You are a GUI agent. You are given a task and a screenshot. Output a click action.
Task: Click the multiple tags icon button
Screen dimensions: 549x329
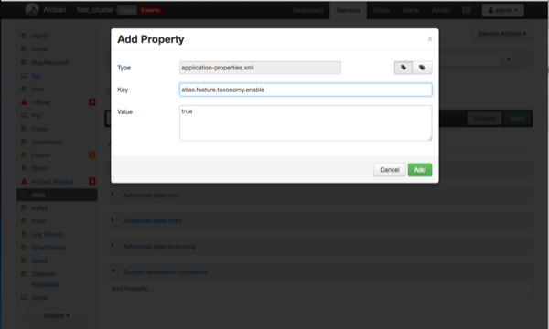422,68
